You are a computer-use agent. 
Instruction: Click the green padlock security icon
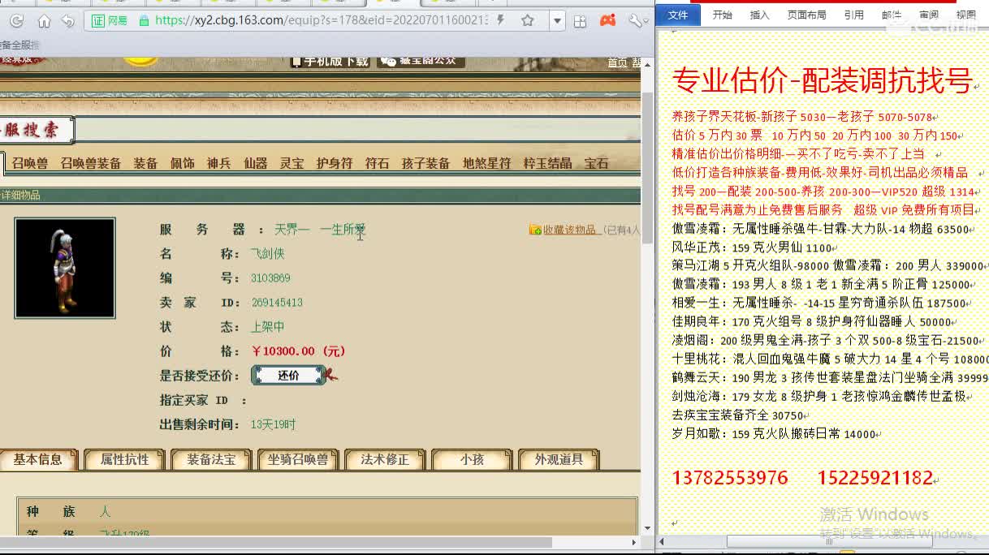(x=145, y=20)
